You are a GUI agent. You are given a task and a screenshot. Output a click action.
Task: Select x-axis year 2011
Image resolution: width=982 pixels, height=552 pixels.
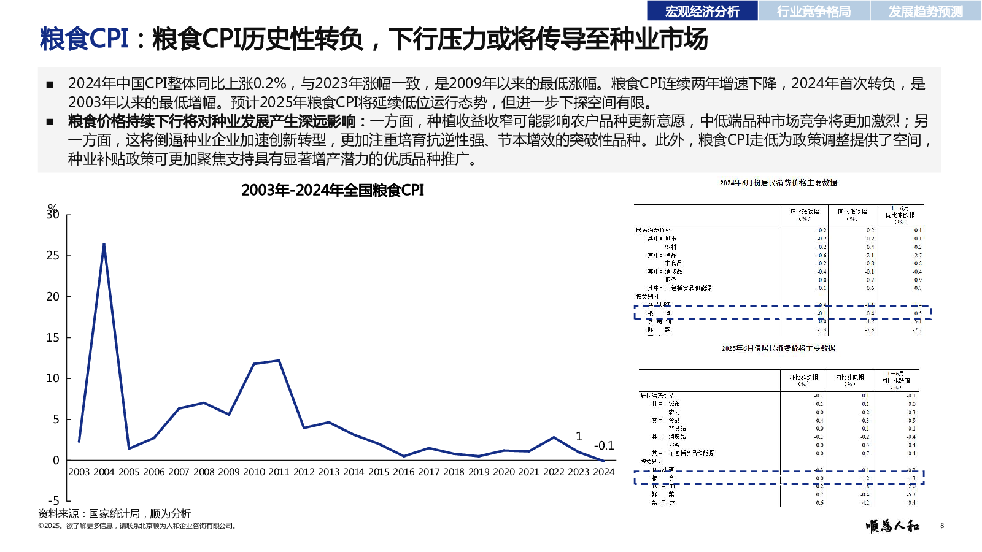coord(279,472)
